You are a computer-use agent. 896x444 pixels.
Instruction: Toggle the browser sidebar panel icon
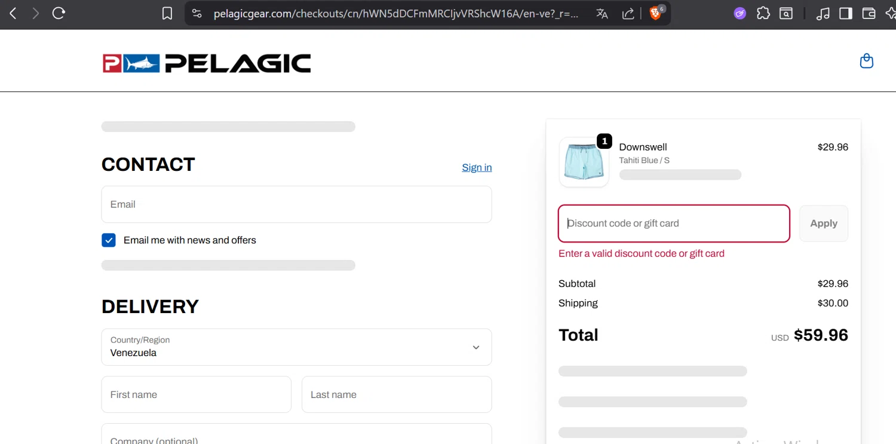tap(846, 13)
